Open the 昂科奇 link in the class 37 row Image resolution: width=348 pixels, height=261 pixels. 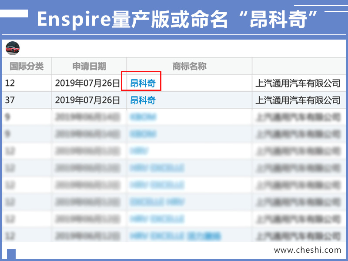(143, 100)
